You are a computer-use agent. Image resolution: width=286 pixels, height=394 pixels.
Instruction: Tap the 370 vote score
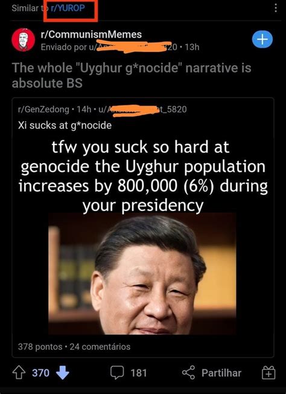click(40, 373)
